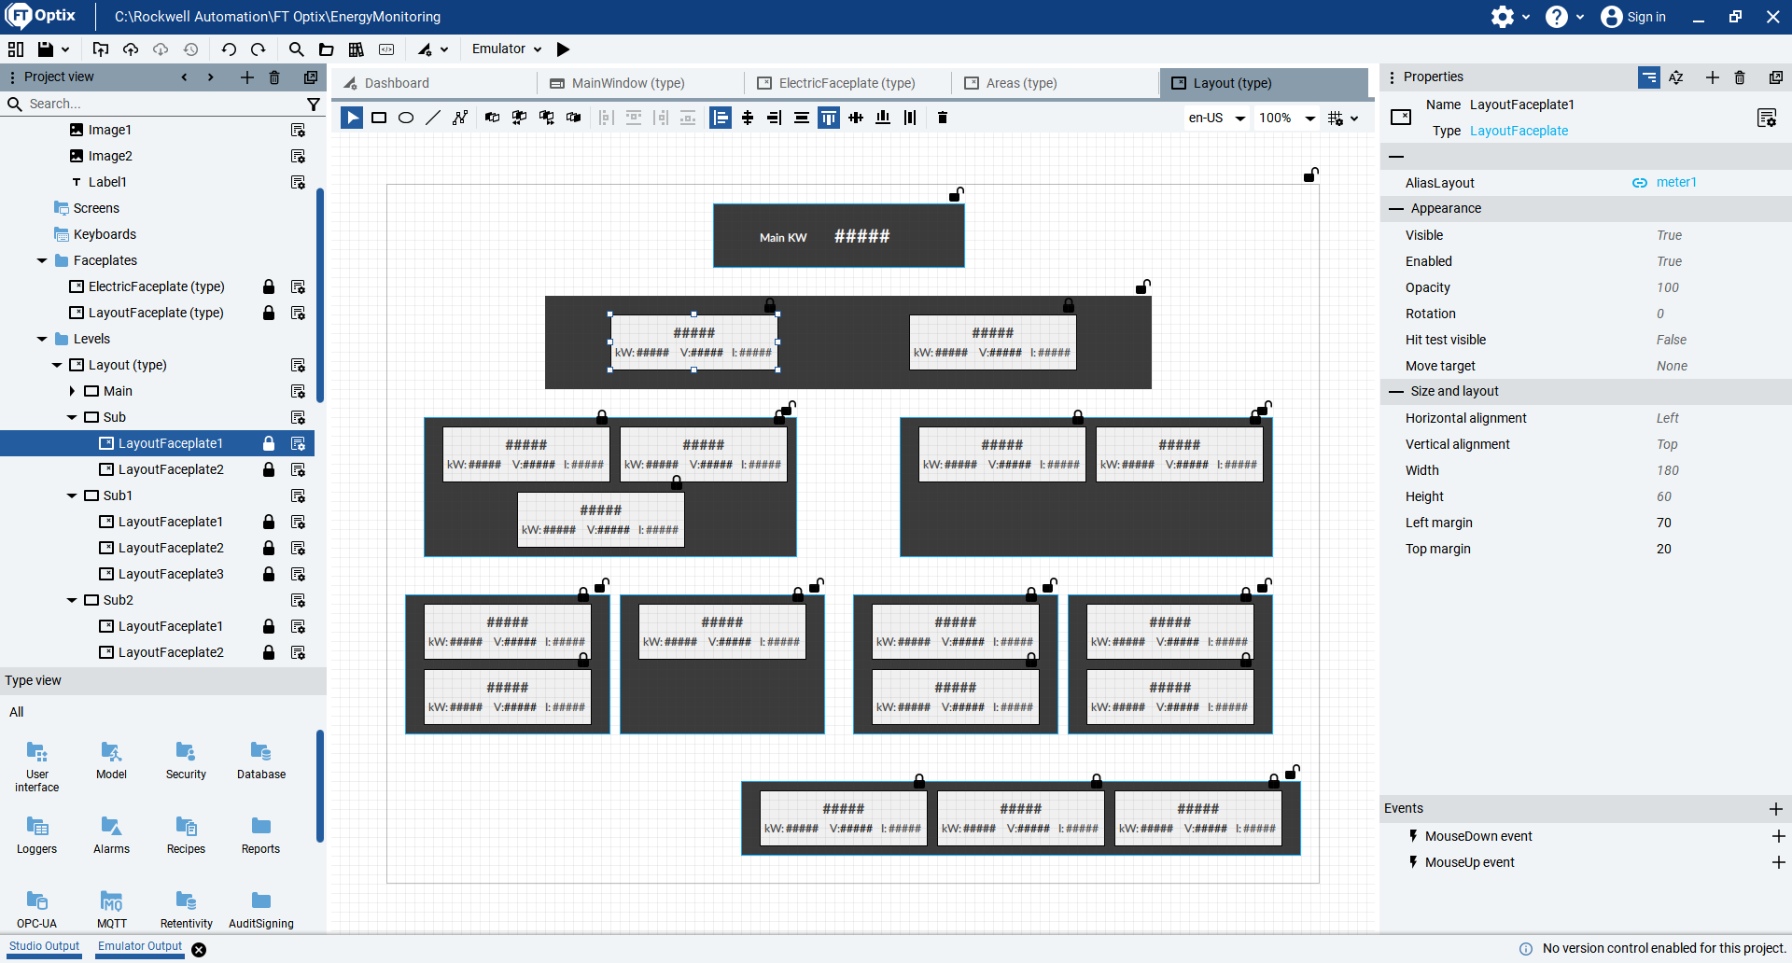Open the Emulator Output tab
1792x963 pixels.
coord(140,946)
